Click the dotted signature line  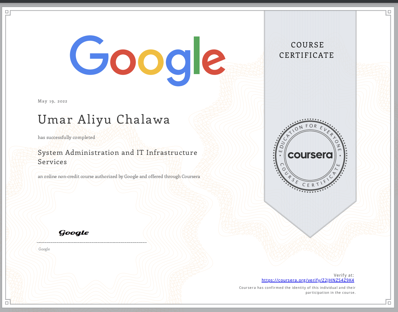click(92, 243)
